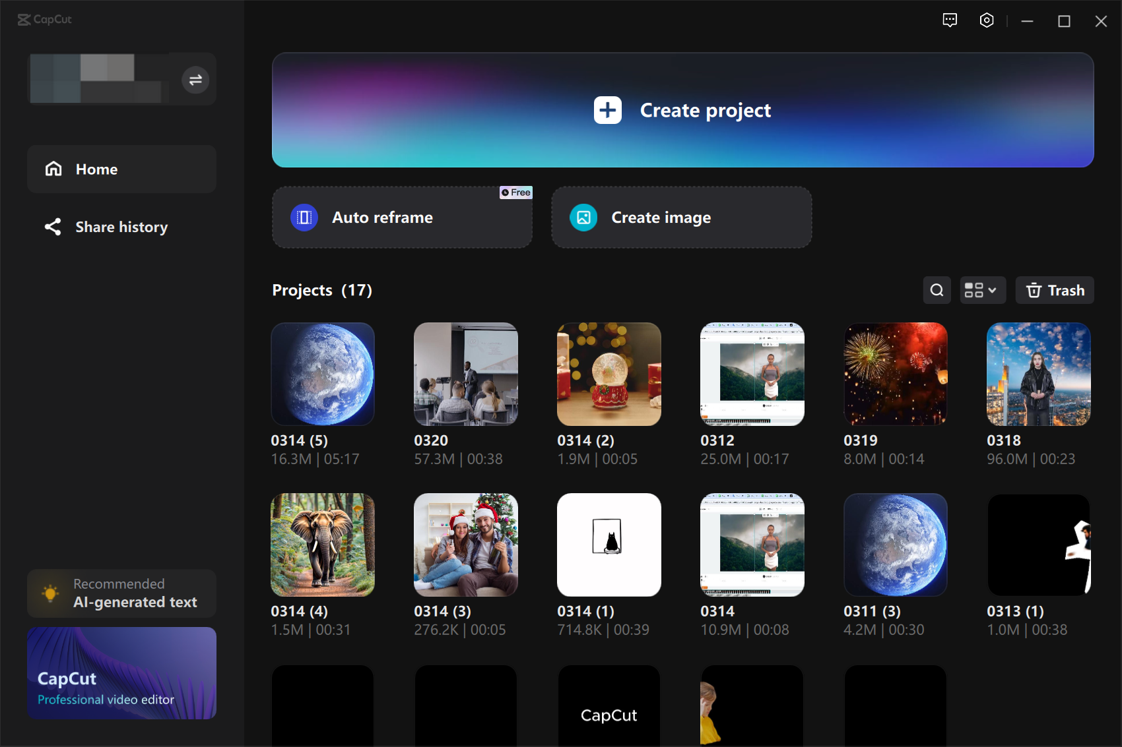This screenshot has height=747, width=1122.
Task: Expand the grid display options chevron
Action: pyautogui.click(x=993, y=290)
